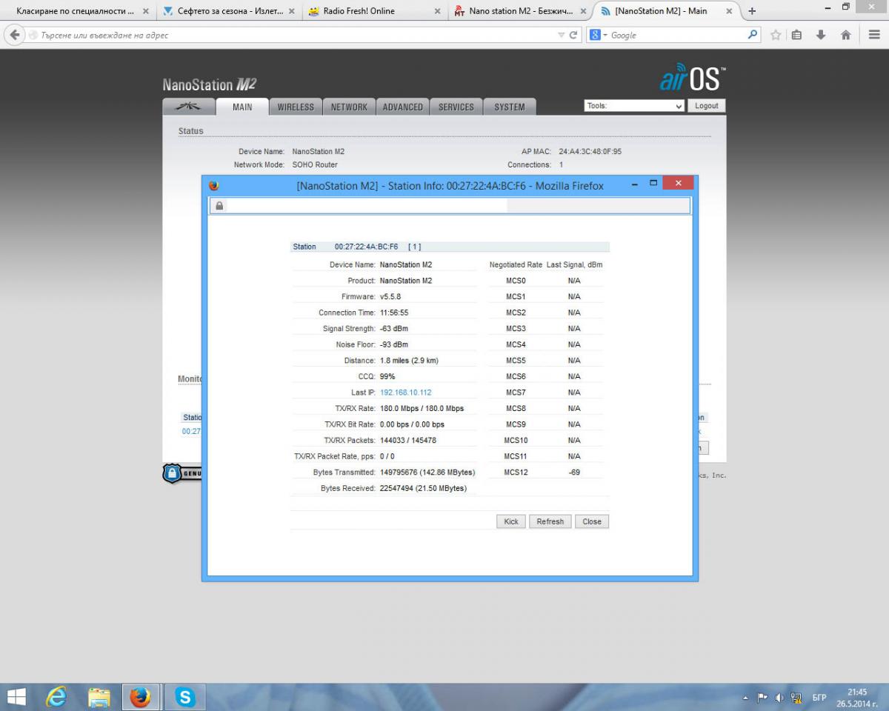Open the bookmark star icon
Screen dimensions: 889x711
pyautogui.click(x=776, y=35)
